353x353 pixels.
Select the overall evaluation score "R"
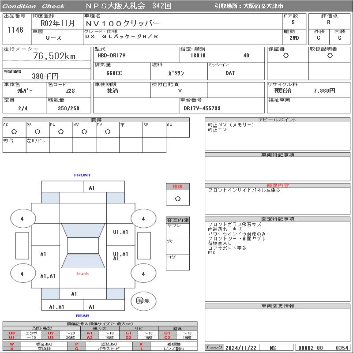pos(329,23)
